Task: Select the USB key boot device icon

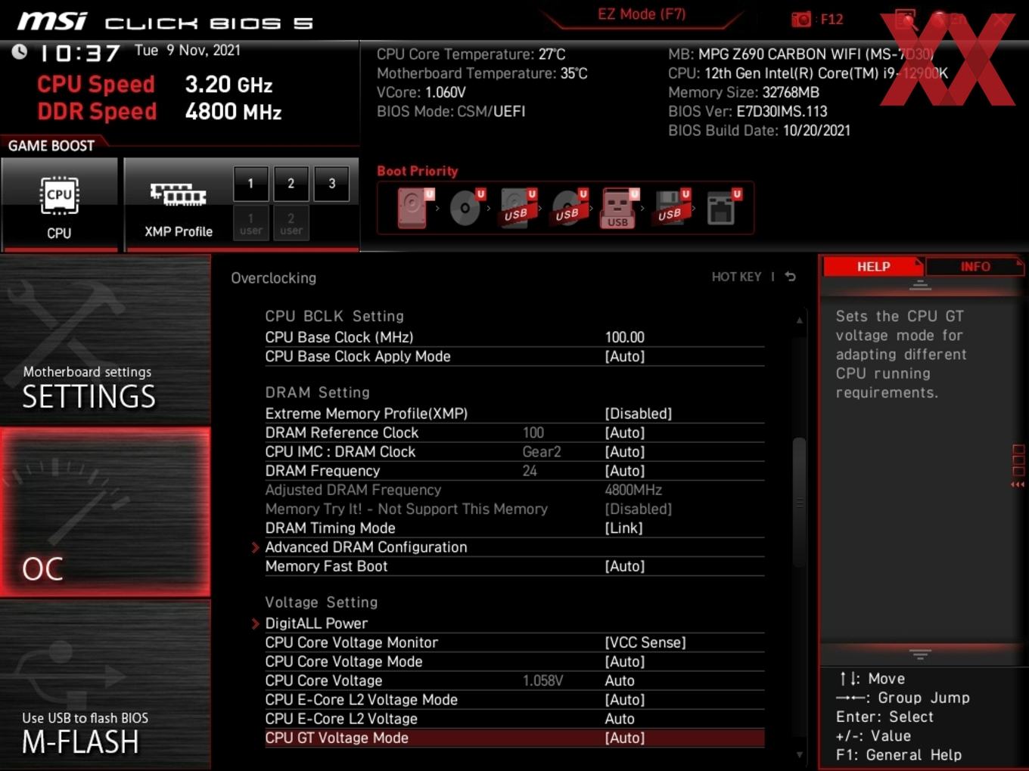Action: pyautogui.click(x=620, y=207)
